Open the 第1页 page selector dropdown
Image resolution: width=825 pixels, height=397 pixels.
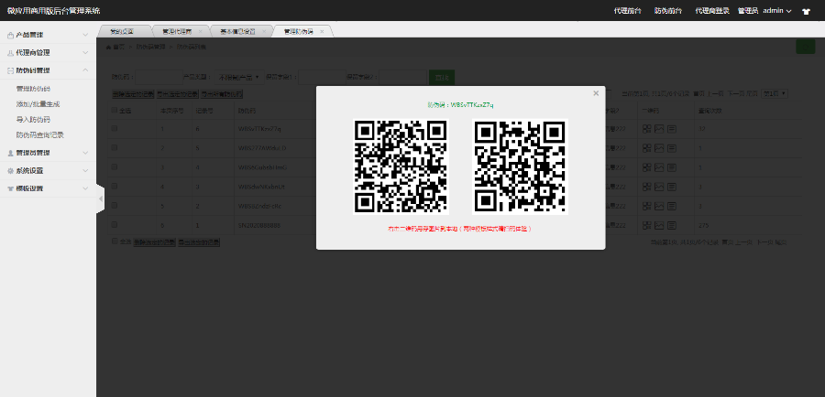click(x=775, y=93)
